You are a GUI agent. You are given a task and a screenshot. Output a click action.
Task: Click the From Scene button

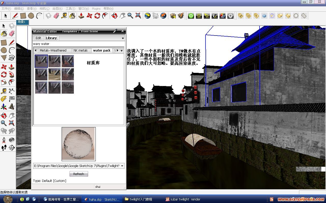coord(89,31)
